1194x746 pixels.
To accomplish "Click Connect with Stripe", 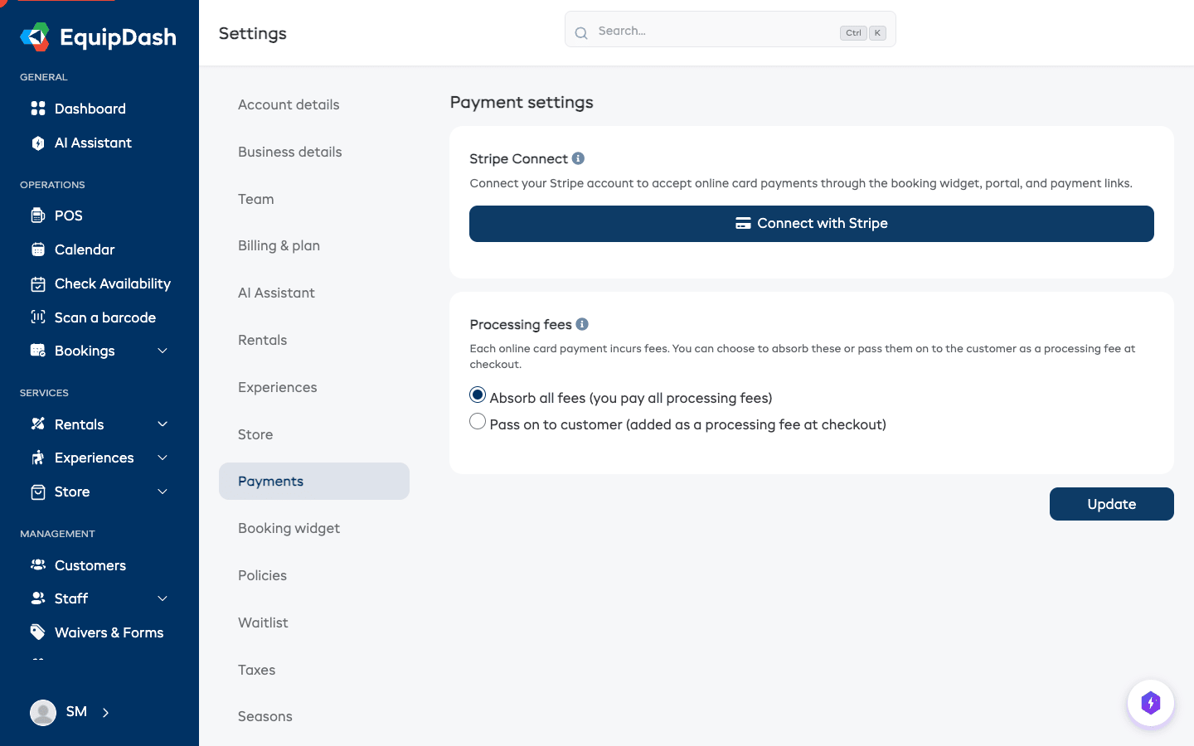I will coord(811,224).
